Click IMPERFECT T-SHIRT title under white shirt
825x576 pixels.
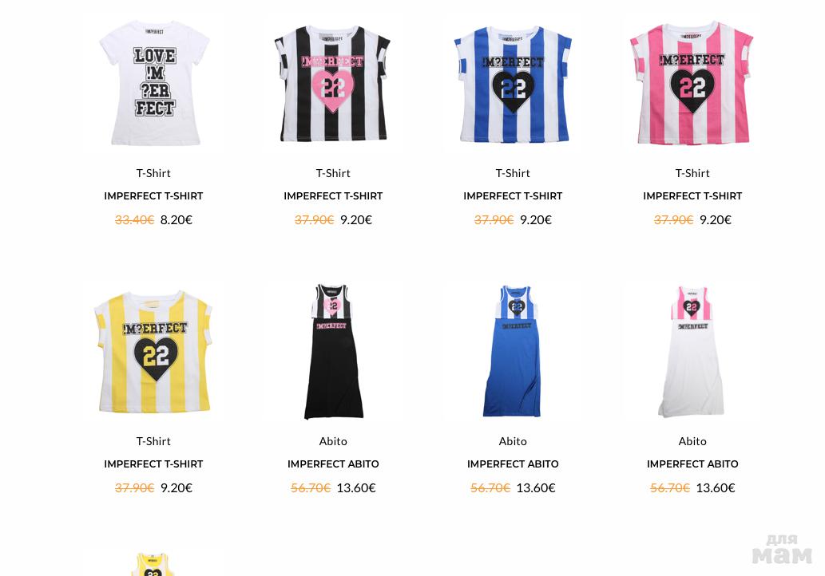coord(153,196)
